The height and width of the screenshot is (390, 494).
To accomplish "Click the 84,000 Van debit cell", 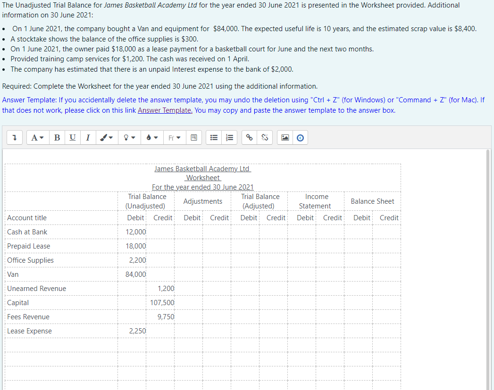I will (132, 274).
